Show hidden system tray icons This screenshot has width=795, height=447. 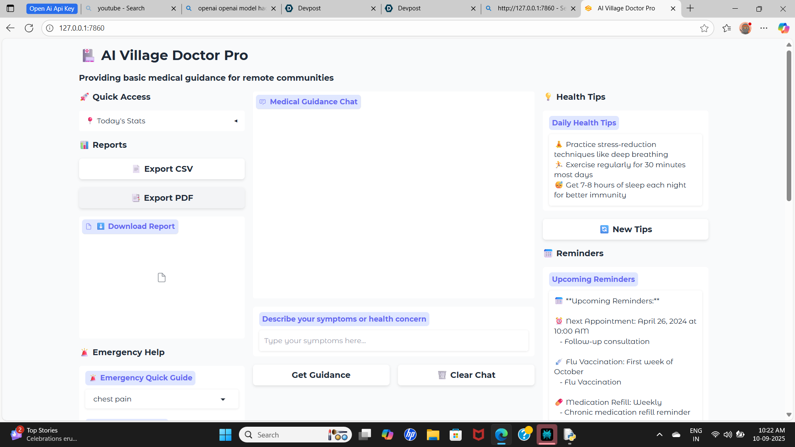(659, 435)
